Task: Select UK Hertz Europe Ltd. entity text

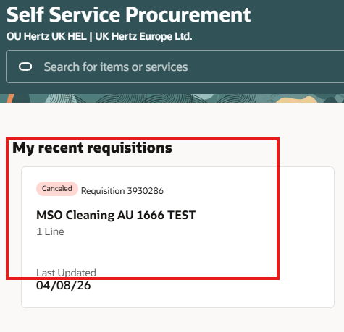Action: (x=143, y=36)
